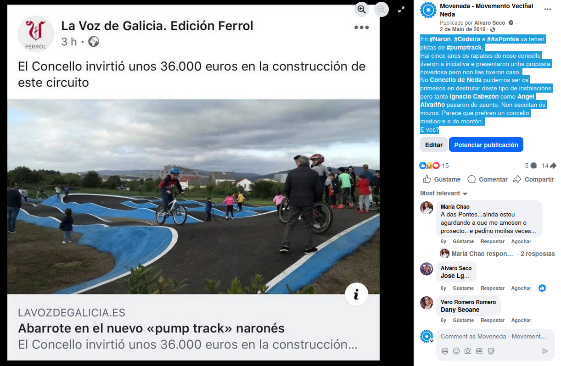This screenshot has height=366, width=561.
Task: Click the Comment as Moveneda field
Action: pyautogui.click(x=494, y=336)
